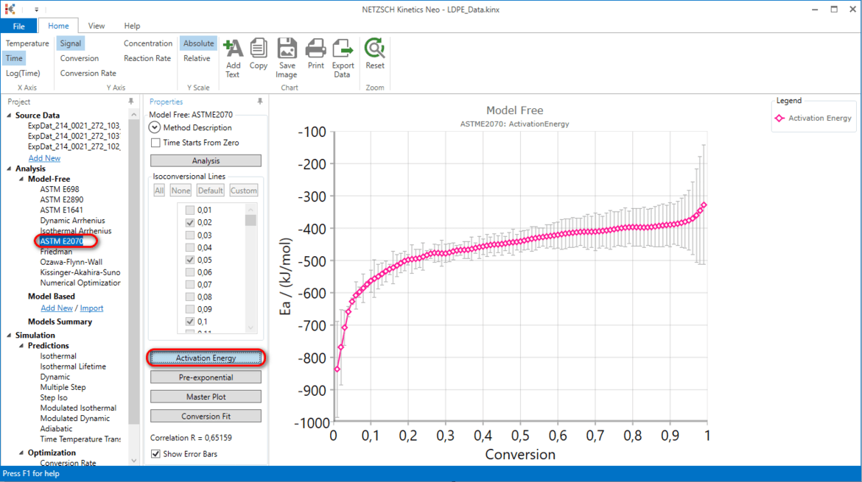862x482 pixels.
Task: Copy the chart using Copy icon
Action: [259, 49]
